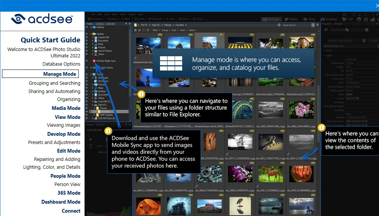Click the Workspaces toolbar button

tap(96, 19)
